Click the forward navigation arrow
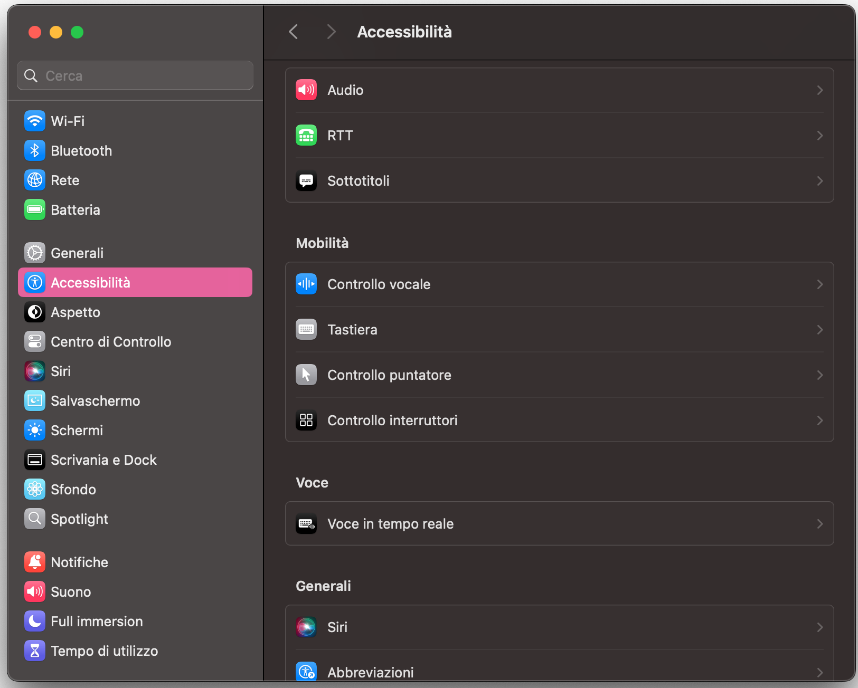The height and width of the screenshot is (688, 858). (331, 32)
